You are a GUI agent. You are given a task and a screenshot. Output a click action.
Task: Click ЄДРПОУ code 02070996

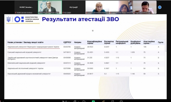pos(67,68)
